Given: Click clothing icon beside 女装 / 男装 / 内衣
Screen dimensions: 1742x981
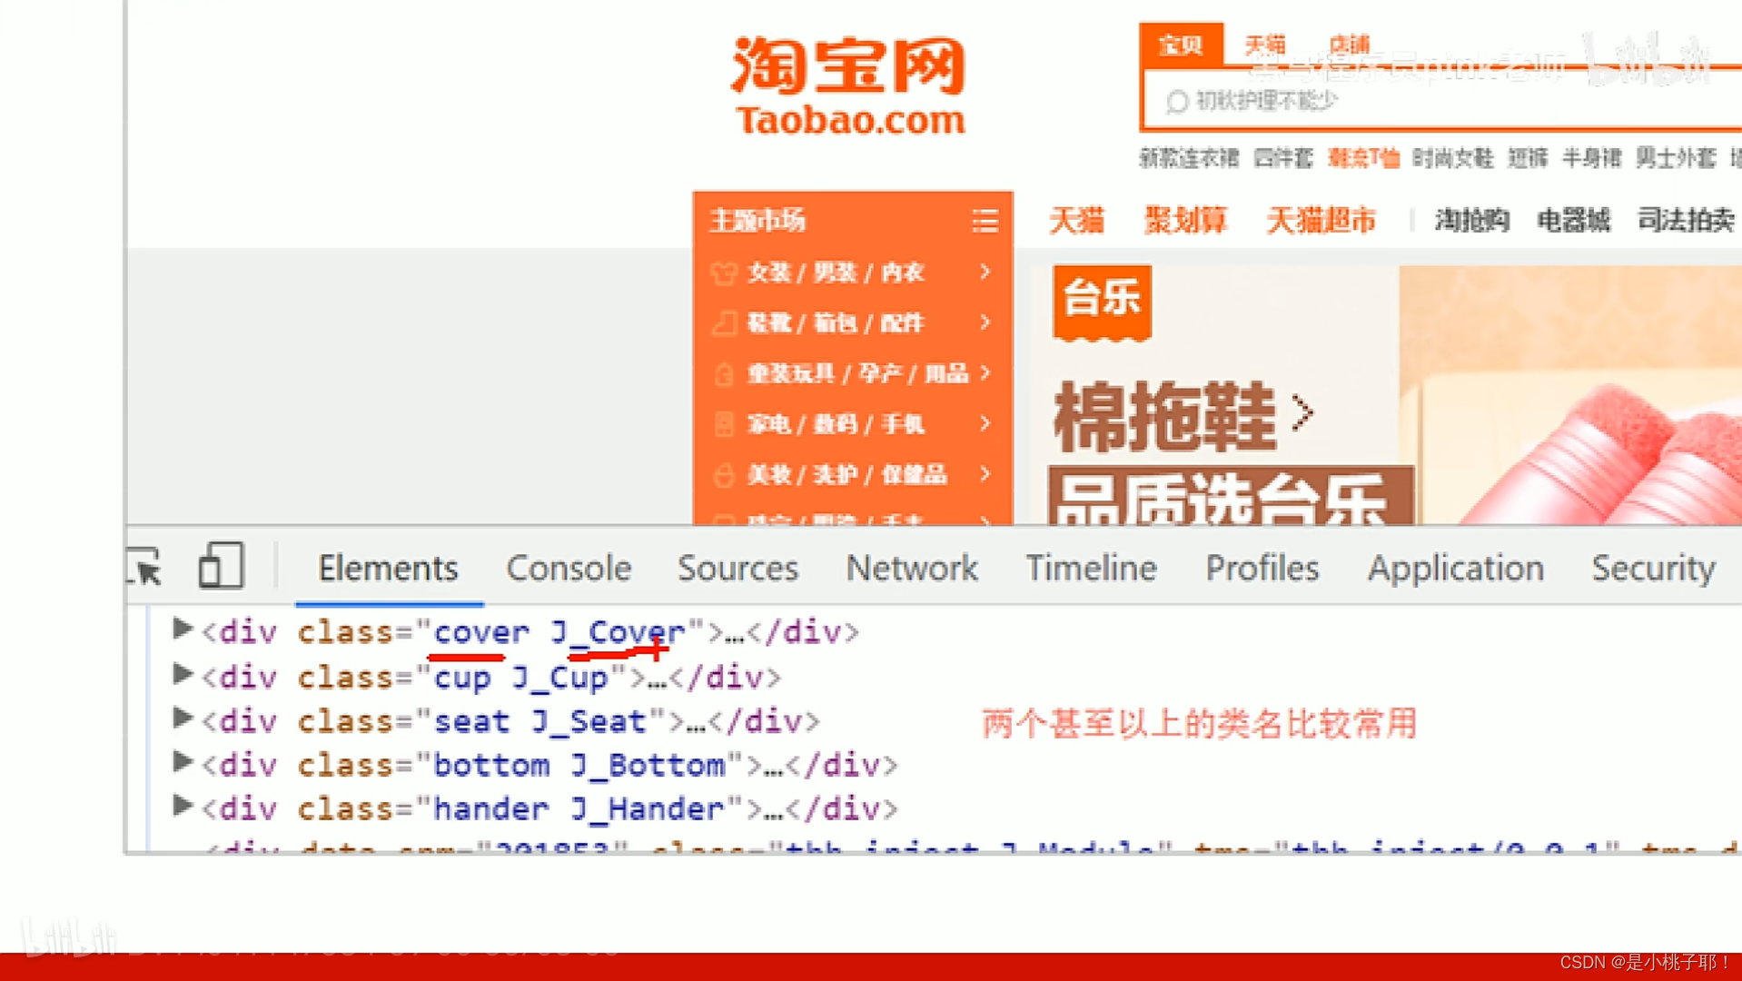Looking at the screenshot, I should (724, 272).
